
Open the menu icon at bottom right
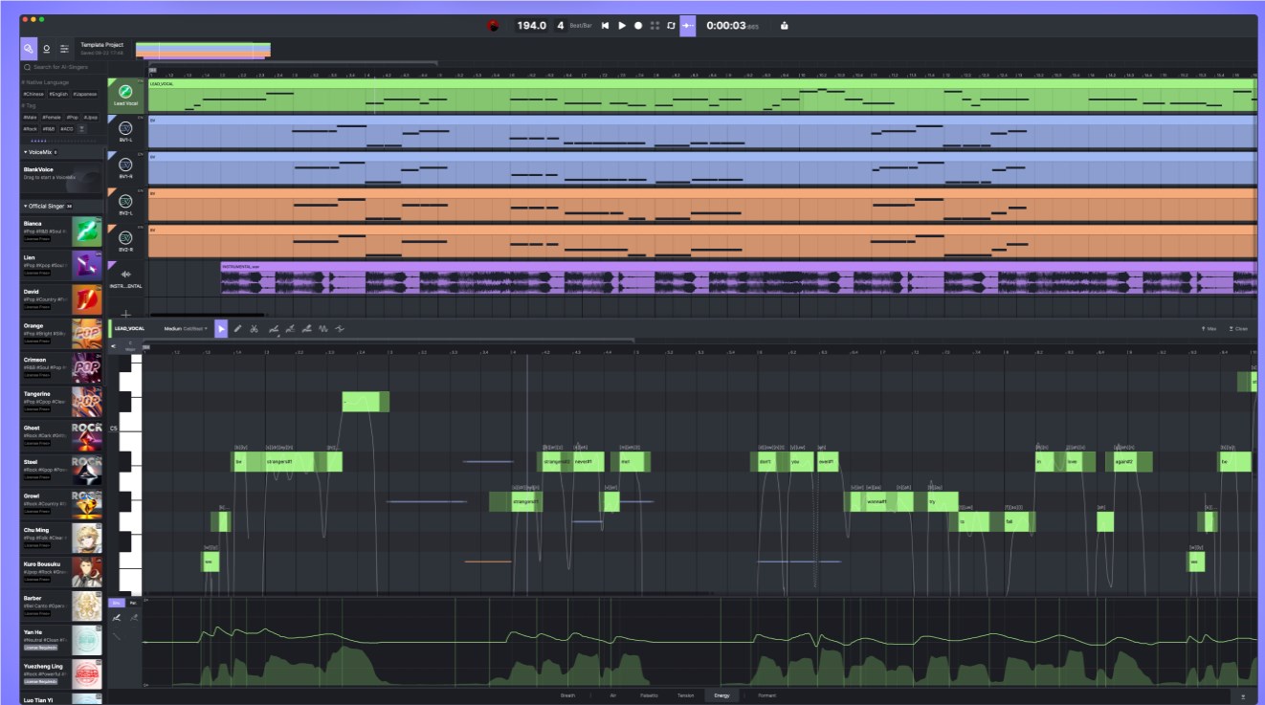coord(1243,695)
